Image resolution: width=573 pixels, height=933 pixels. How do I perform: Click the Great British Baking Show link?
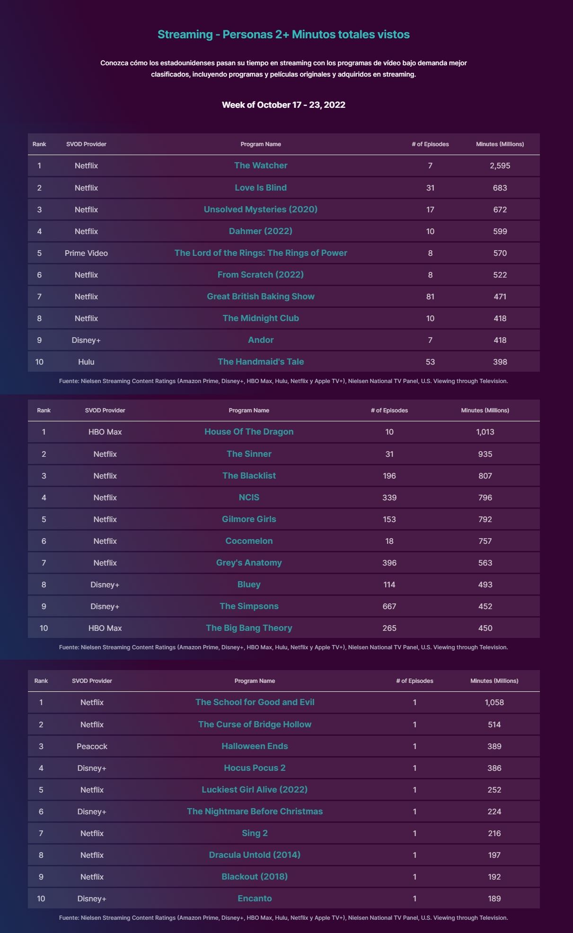coord(261,296)
